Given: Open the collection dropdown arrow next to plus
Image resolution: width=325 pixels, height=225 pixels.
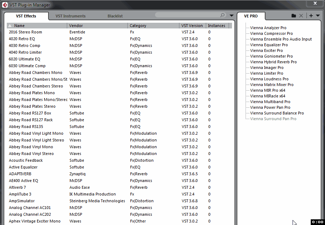Looking at the screenshot, I should click(318, 16).
